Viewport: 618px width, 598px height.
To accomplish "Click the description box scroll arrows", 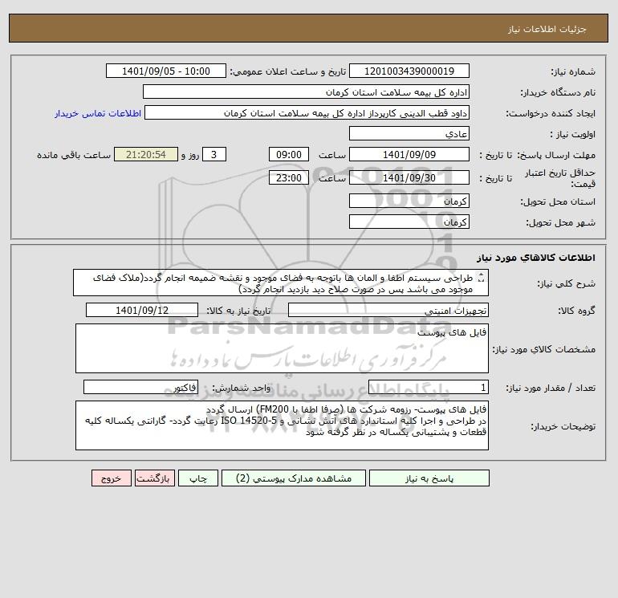I will 481,278.
